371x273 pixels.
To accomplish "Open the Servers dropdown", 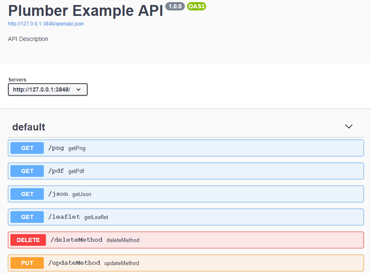I will coord(48,89).
